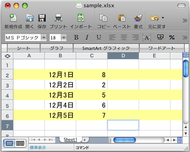Click the Format painter (書式) brush icon
Screen dimensions: 190x152
[138, 18]
